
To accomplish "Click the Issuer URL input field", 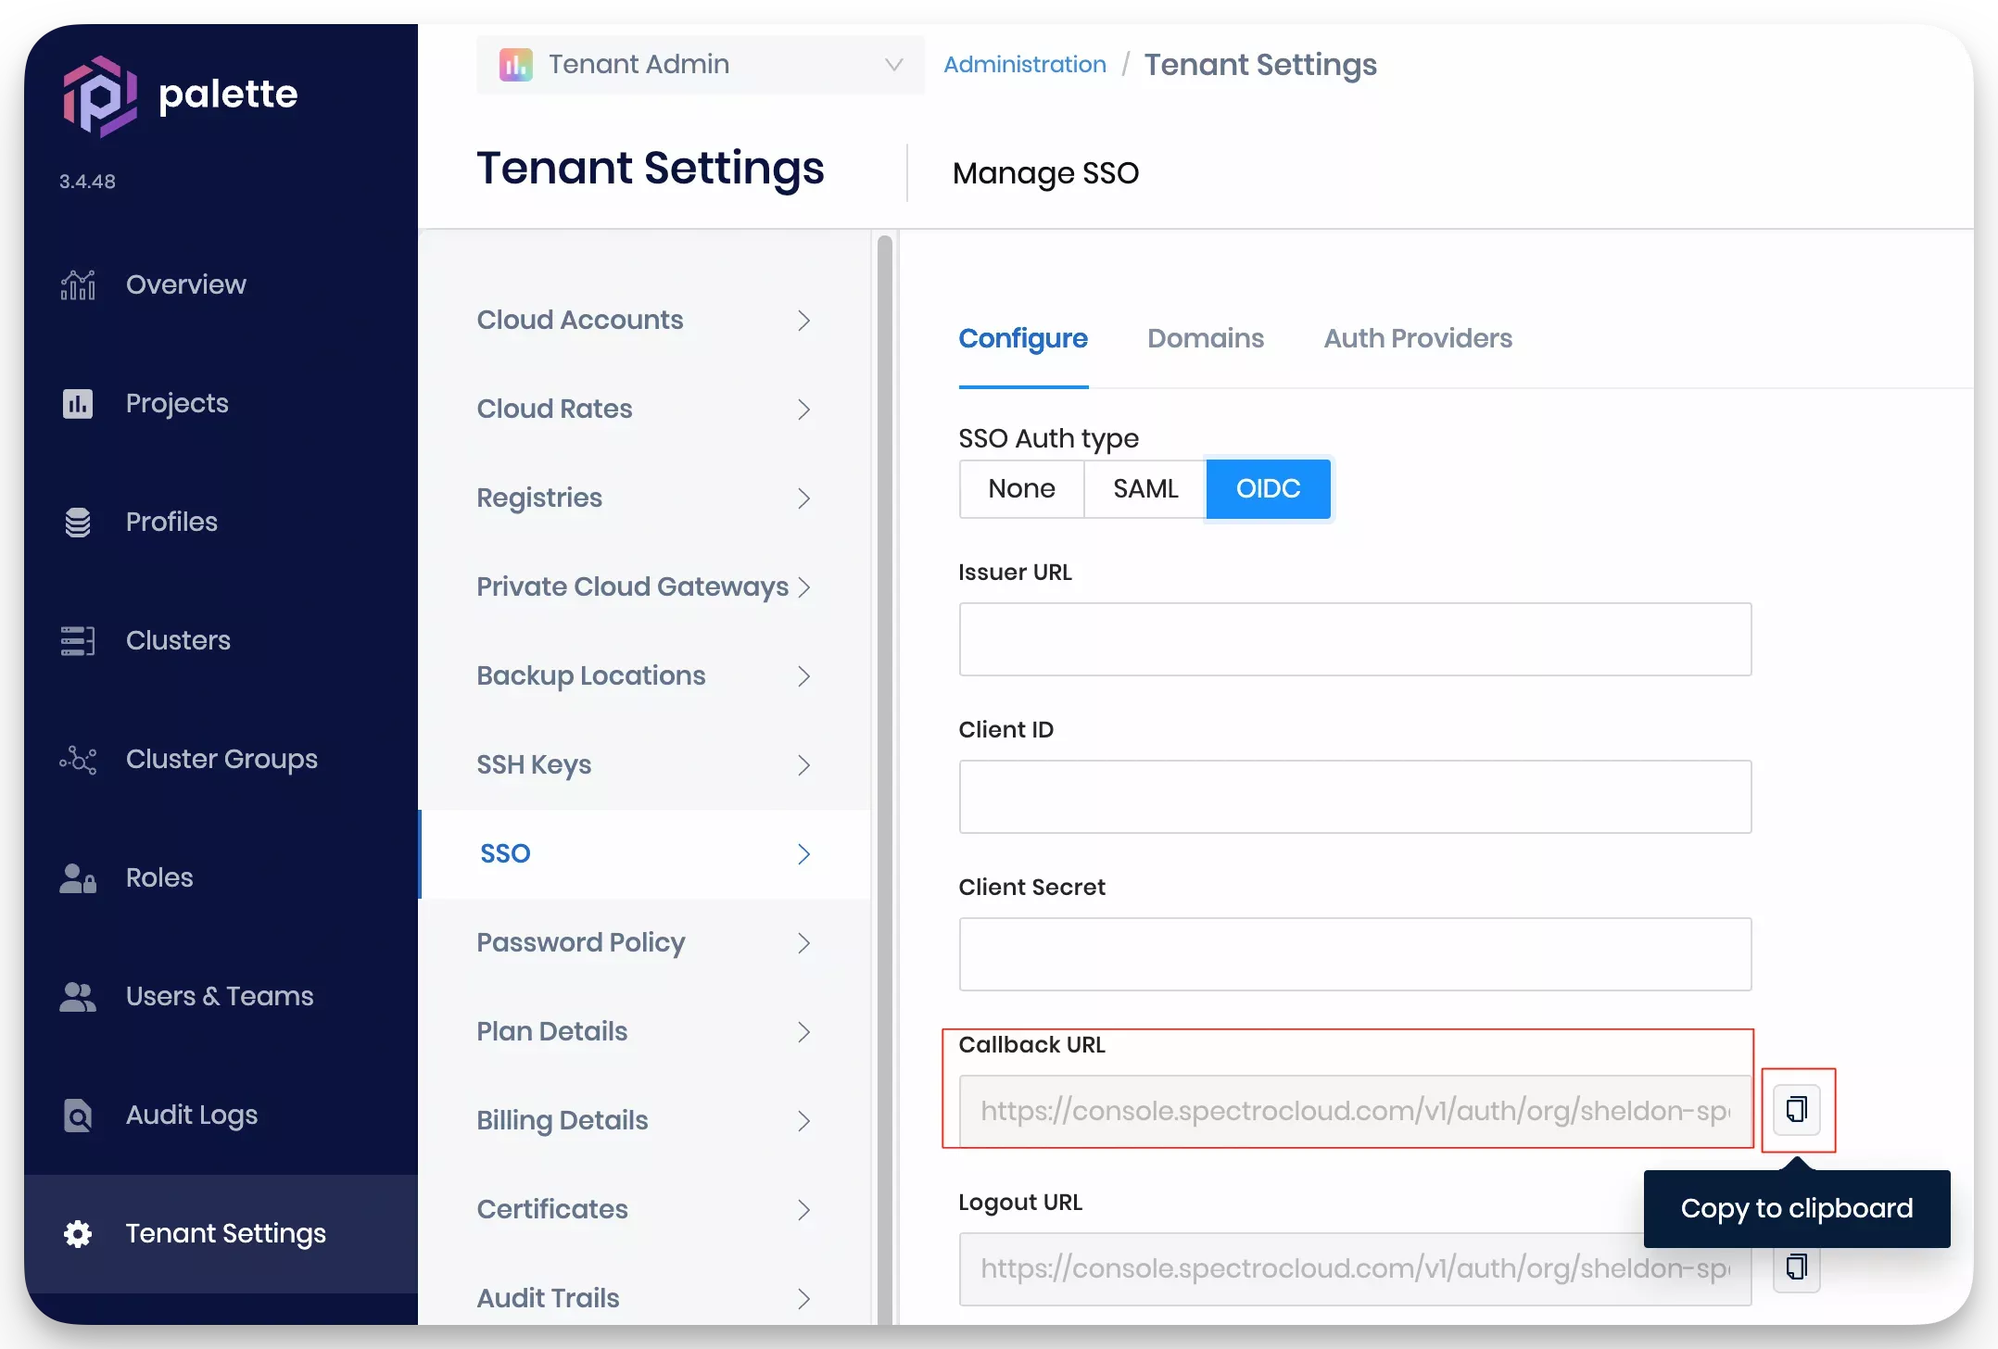I will tap(1355, 638).
